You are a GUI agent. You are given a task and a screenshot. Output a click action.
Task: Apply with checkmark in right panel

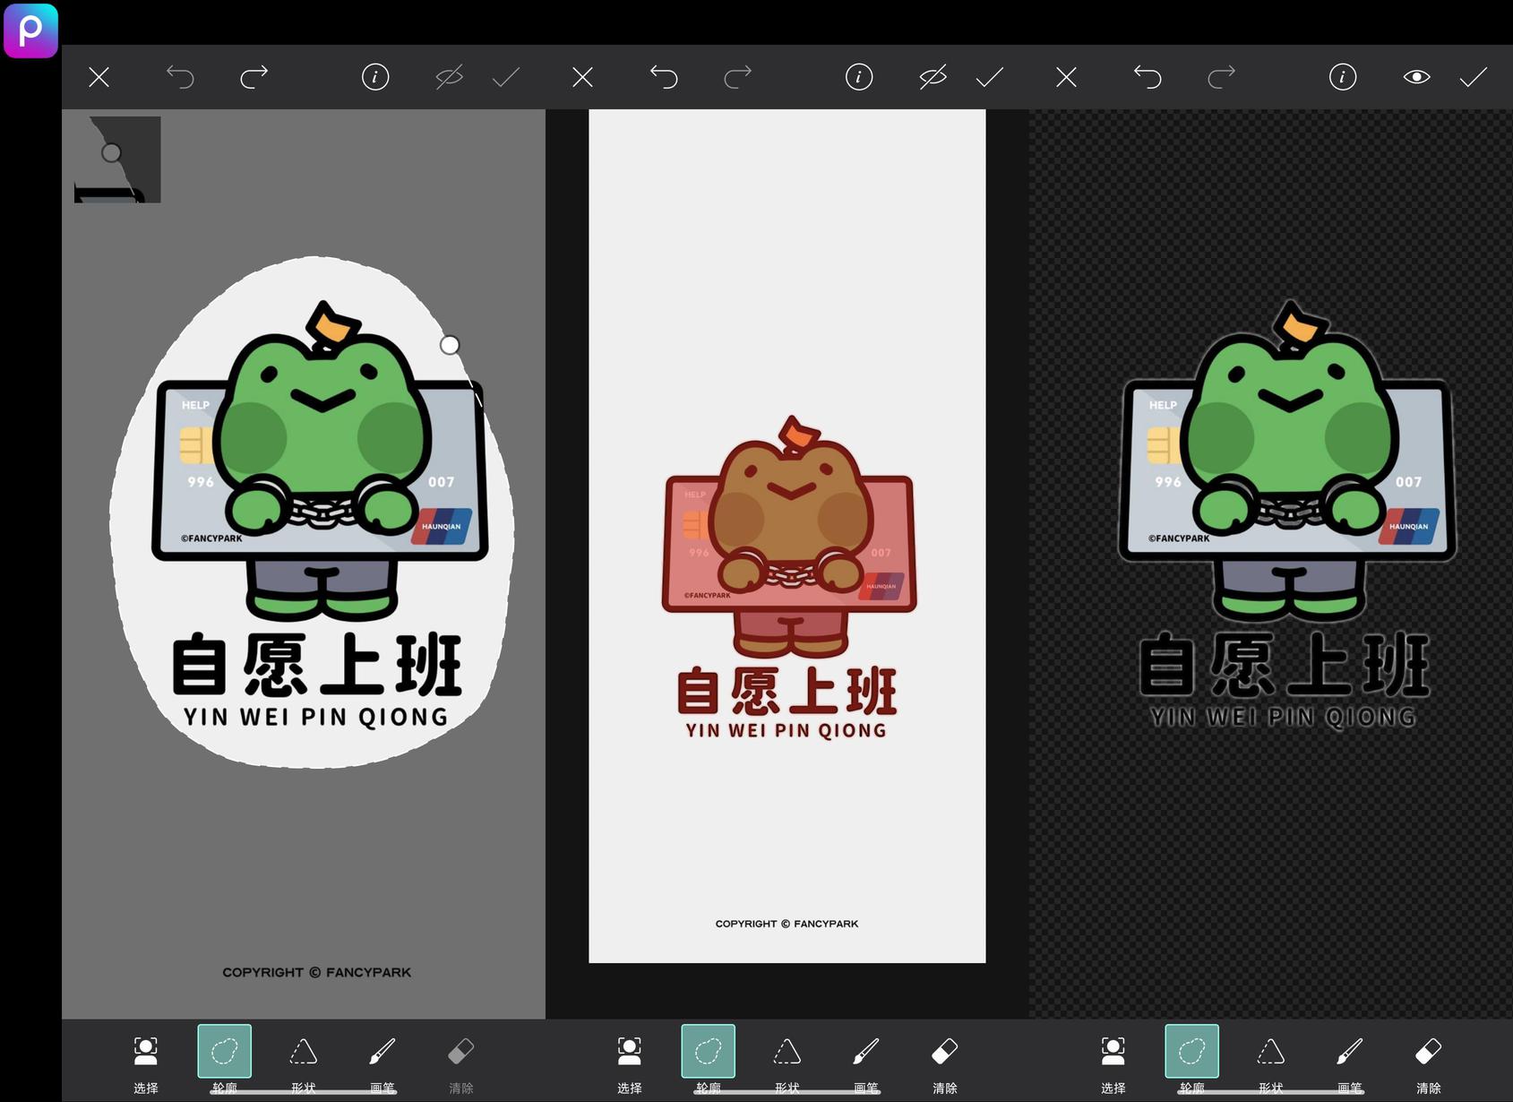(1474, 78)
